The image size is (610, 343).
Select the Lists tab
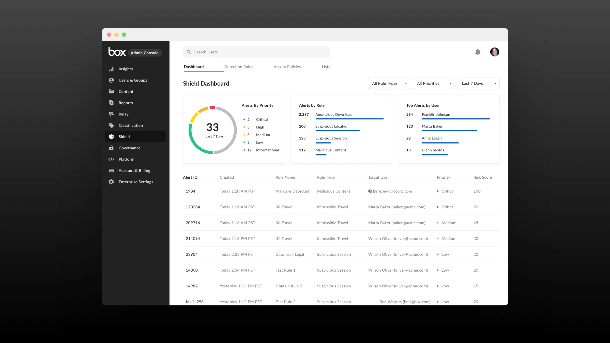click(326, 67)
